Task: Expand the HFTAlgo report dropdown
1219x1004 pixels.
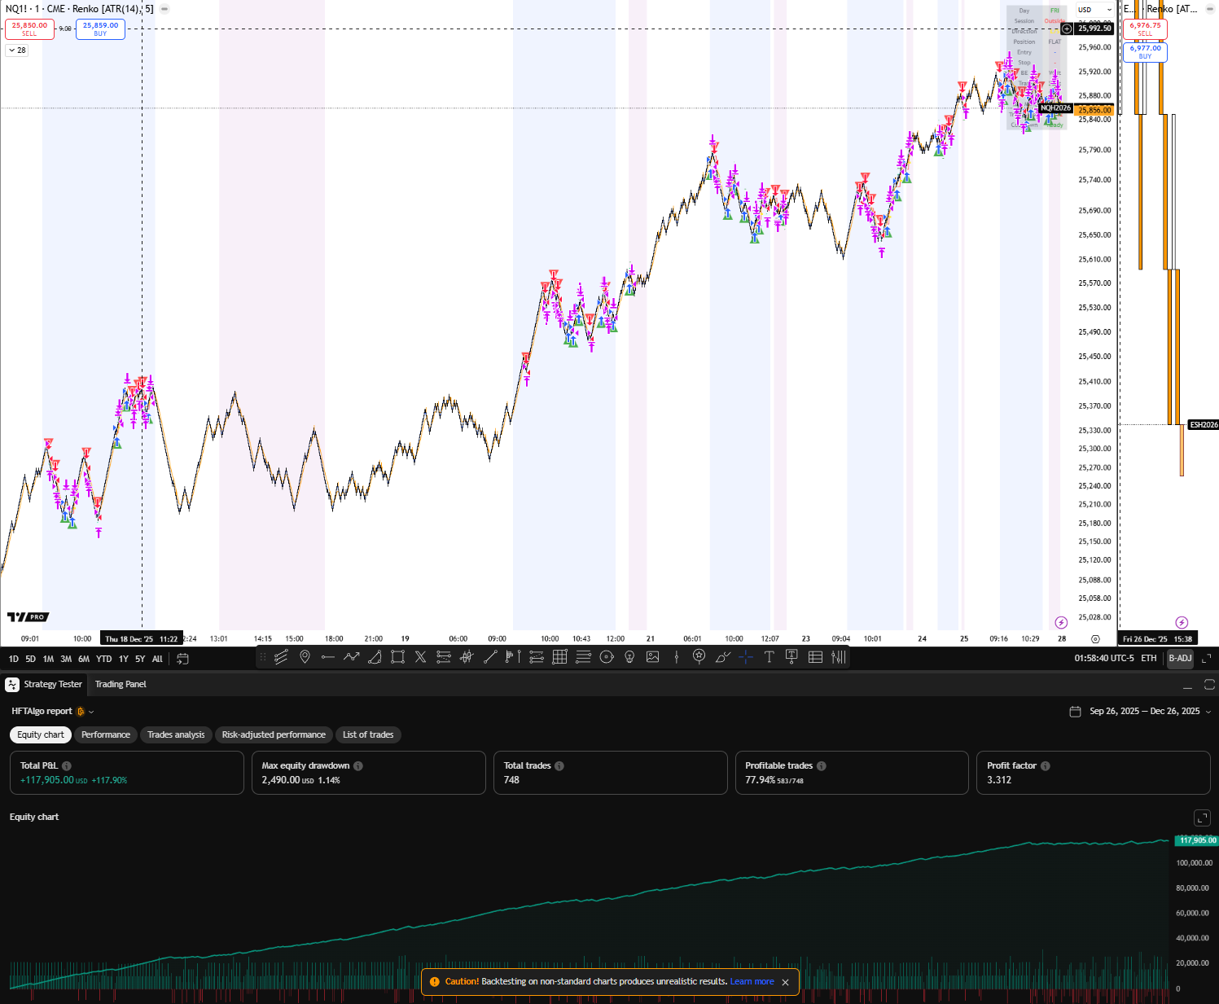Action: click(90, 711)
